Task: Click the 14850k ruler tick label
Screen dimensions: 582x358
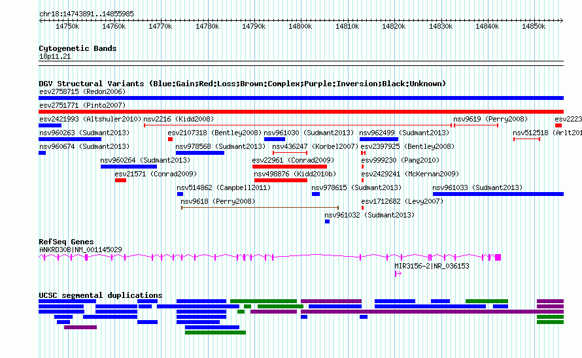Action: tap(534, 27)
